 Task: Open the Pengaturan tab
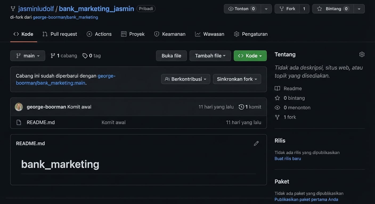[x=251, y=34]
